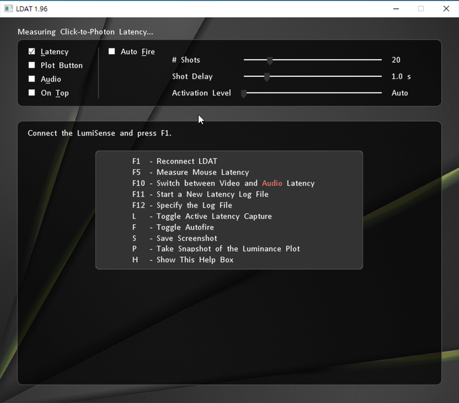Click 'F11 - Start a New Latency Log File'
Screen dimensions: 459x403
200,194
